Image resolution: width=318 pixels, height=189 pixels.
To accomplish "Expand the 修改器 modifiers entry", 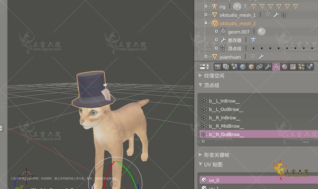I will click(x=216, y=40).
